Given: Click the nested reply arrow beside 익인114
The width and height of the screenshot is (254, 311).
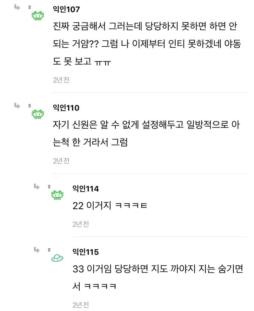Looking at the screenshot, I should click(37, 186).
